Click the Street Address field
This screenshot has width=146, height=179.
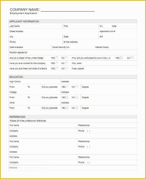click(54, 31)
